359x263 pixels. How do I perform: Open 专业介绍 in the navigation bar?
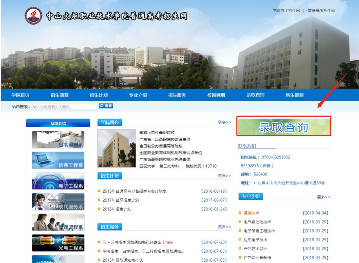coord(138,95)
